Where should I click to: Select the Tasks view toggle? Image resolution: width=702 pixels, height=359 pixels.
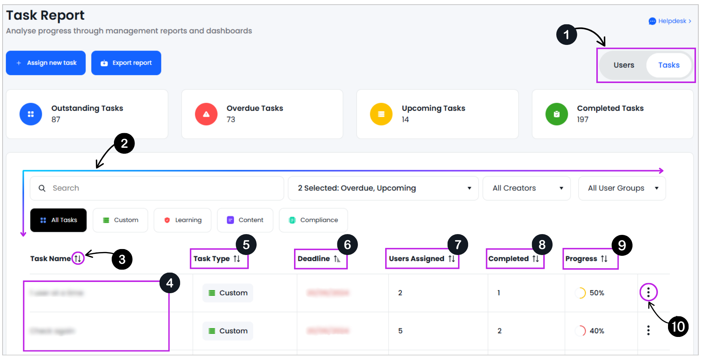669,65
